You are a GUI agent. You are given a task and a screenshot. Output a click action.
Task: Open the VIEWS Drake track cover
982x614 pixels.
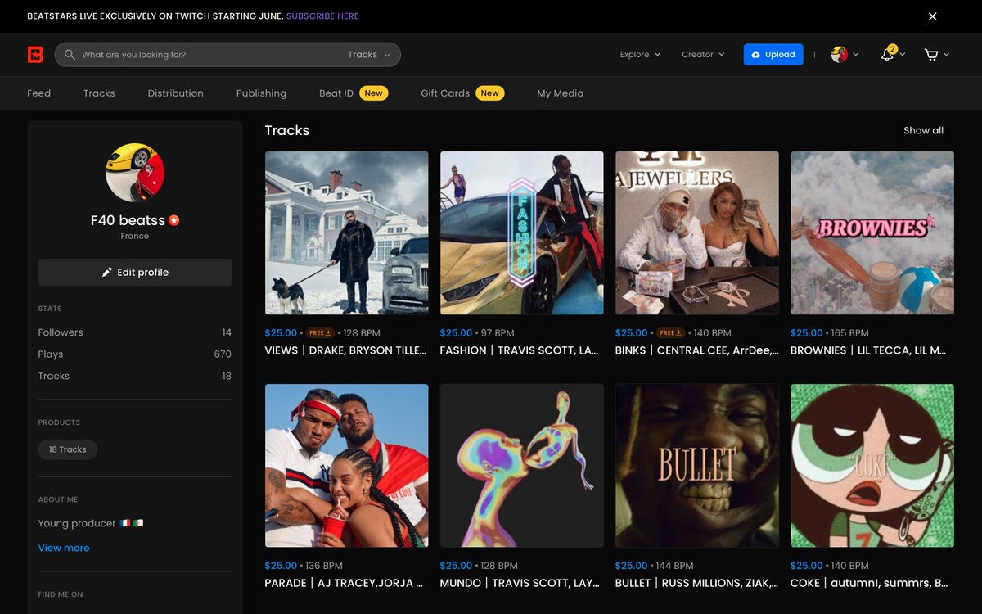347,233
